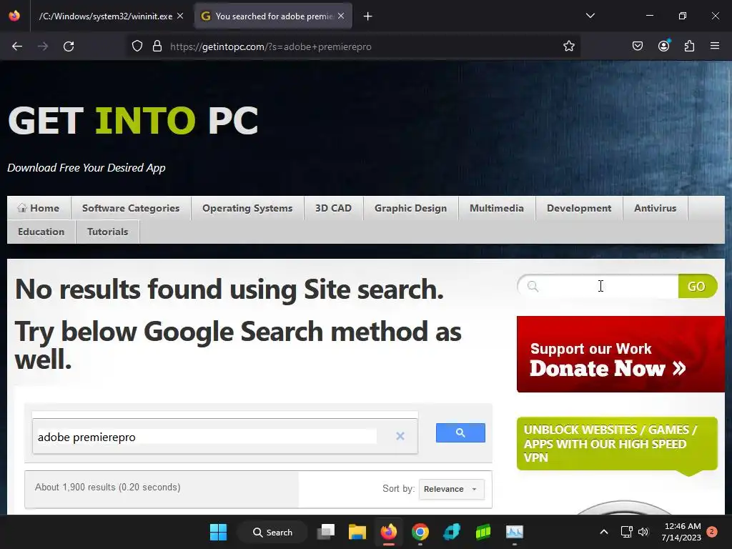
Task: Bookmark this page with the star icon
Action: [x=568, y=46]
